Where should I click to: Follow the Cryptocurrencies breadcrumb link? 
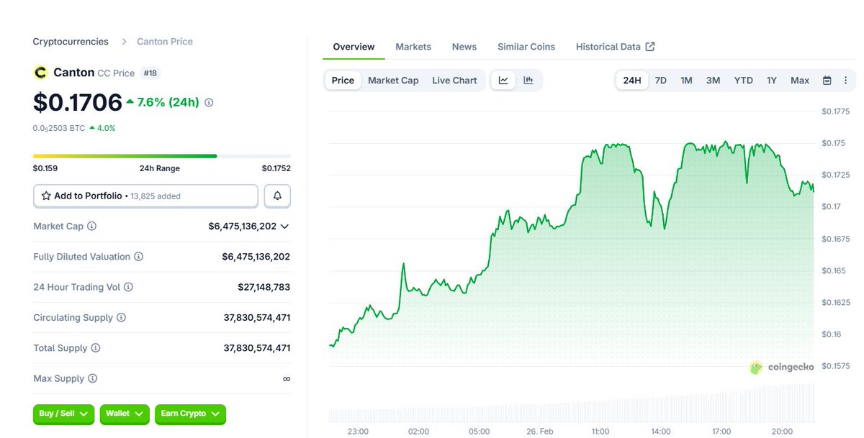tap(71, 42)
